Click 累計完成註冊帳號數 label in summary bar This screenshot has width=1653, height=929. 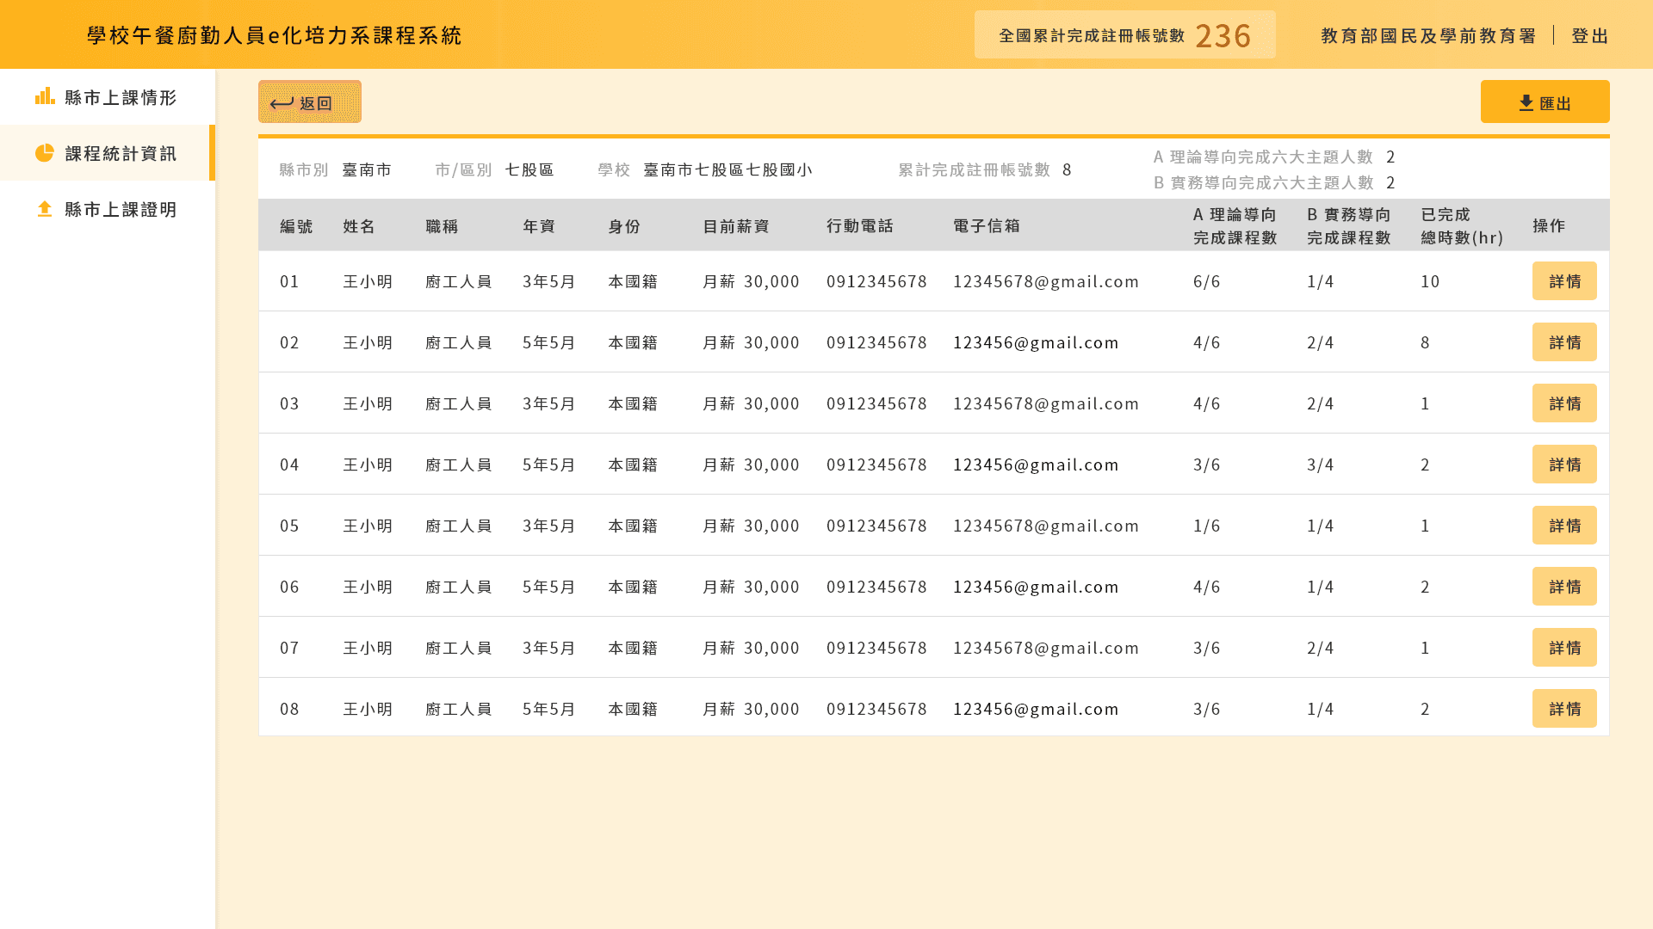click(975, 169)
